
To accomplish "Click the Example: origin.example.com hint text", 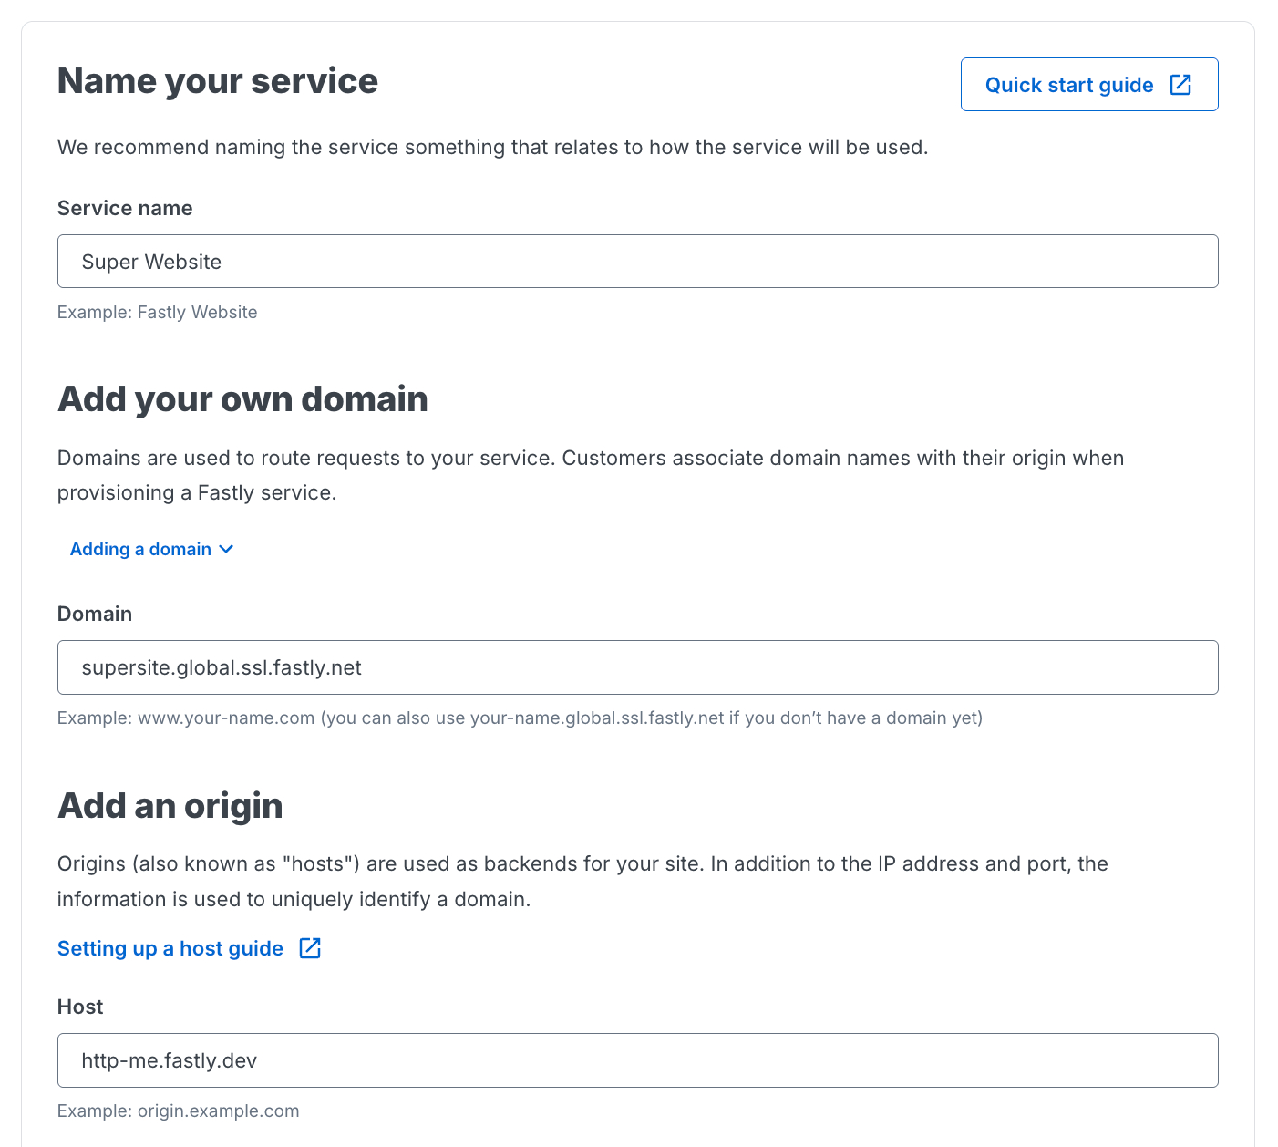I will [178, 1111].
